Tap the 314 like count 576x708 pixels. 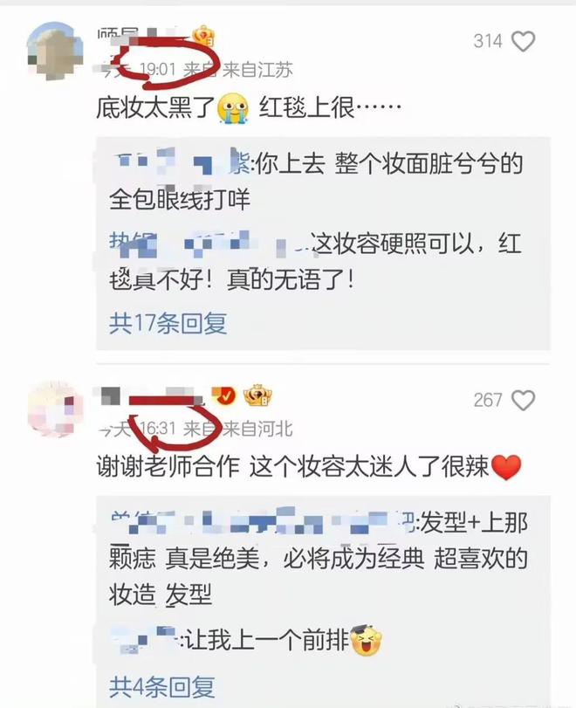click(488, 42)
